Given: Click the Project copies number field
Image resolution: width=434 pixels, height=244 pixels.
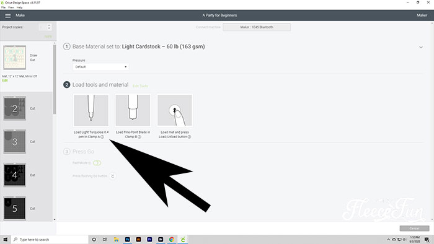Looking at the screenshot, I should point(43,27).
